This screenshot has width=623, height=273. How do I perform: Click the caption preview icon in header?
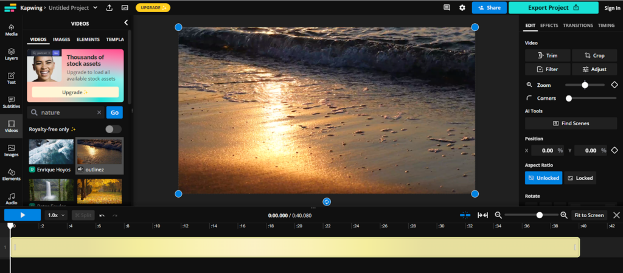125,7
